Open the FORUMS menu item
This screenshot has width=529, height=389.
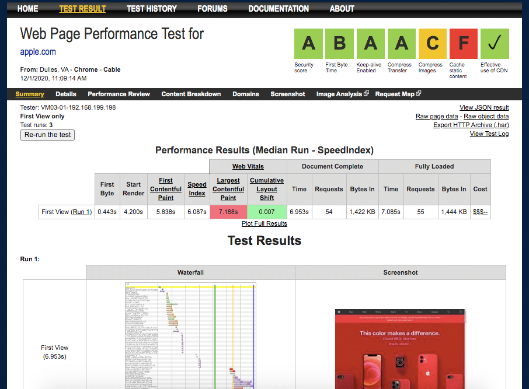point(212,9)
